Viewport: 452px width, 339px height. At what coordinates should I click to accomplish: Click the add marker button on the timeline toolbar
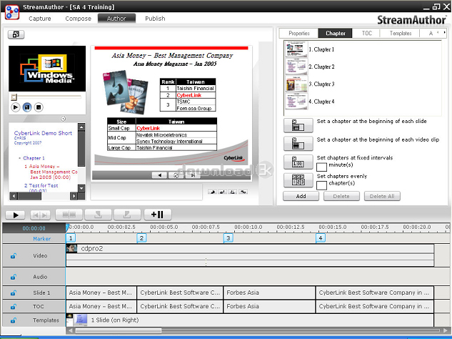(157, 215)
